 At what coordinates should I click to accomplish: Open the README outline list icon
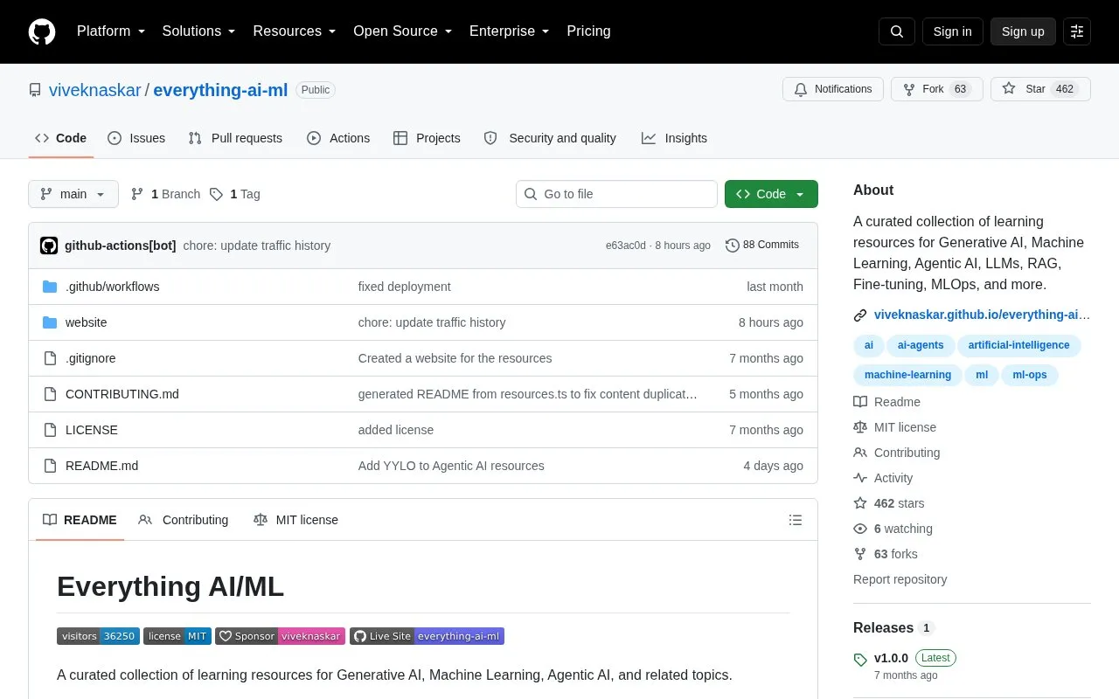point(796,520)
